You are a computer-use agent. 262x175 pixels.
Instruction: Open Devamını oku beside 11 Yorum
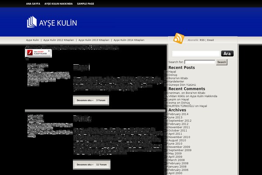[x=85, y=164]
